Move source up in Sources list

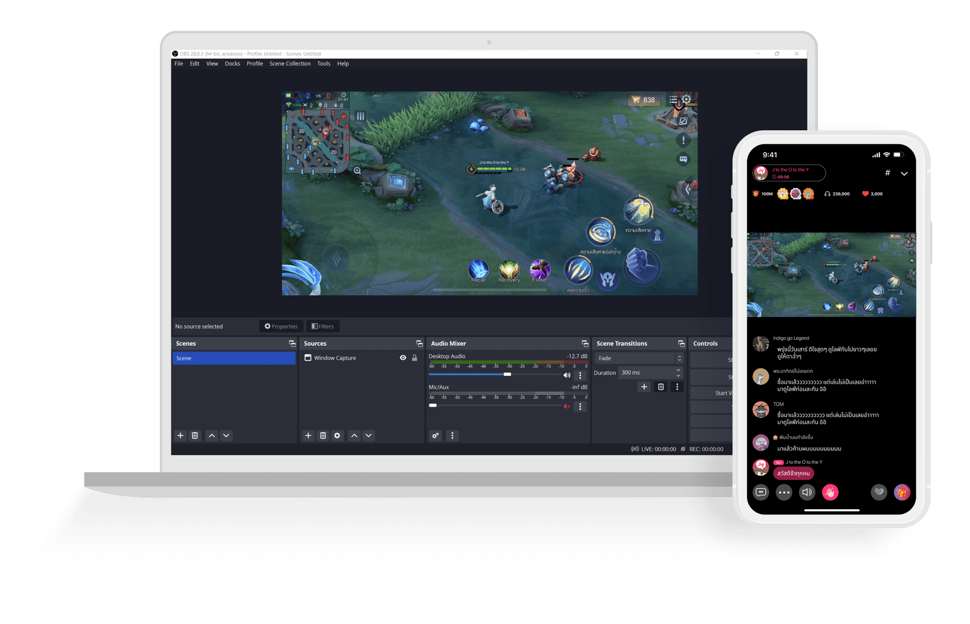click(x=354, y=435)
